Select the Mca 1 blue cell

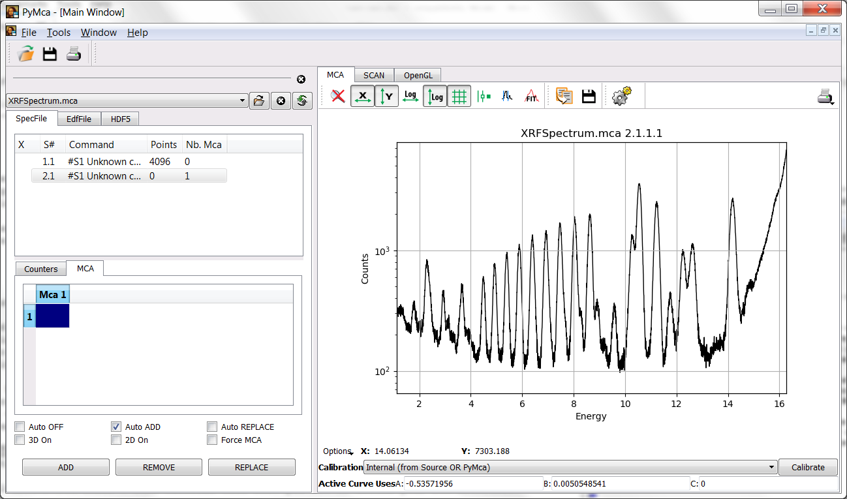point(52,316)
